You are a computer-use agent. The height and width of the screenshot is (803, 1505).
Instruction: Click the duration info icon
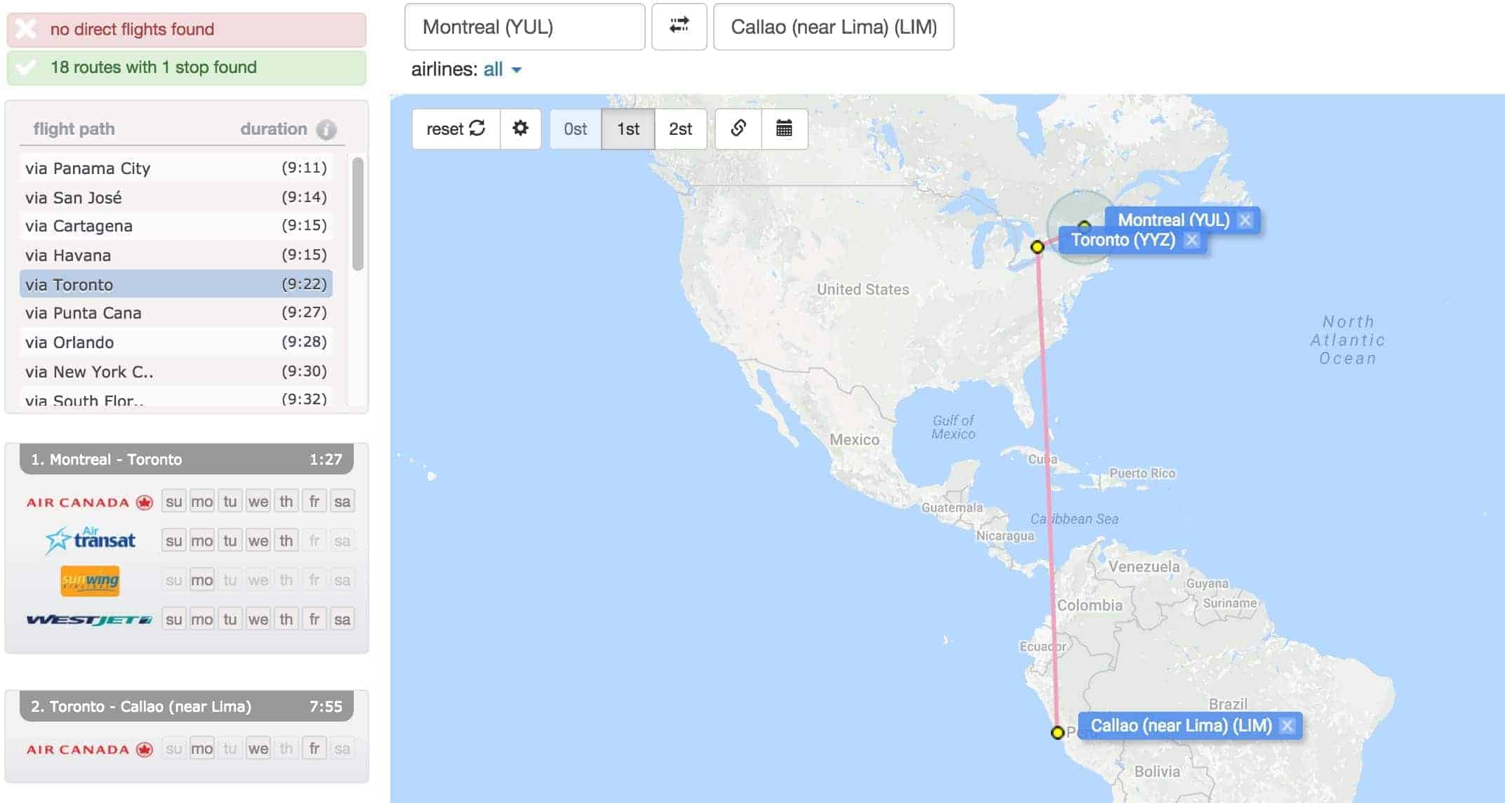click(326, 129)
